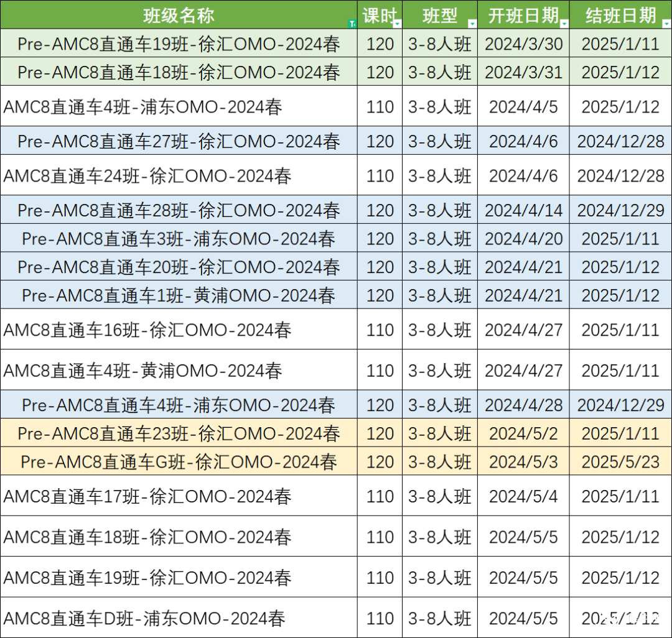The image size is (672, 638).
Task: Open the 课时 column filter dropdown
Action: click(397, 24)
